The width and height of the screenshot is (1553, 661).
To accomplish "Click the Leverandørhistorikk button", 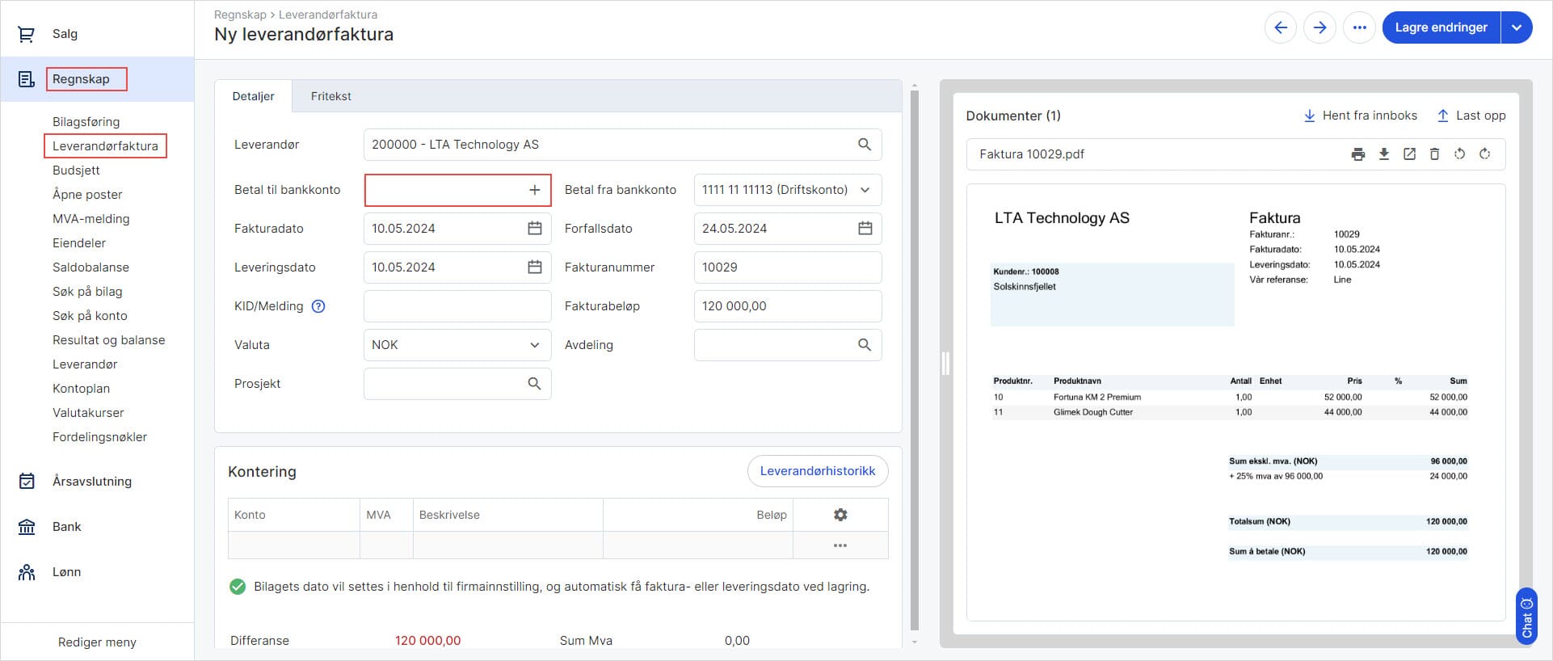I will (x=817, y=471).
